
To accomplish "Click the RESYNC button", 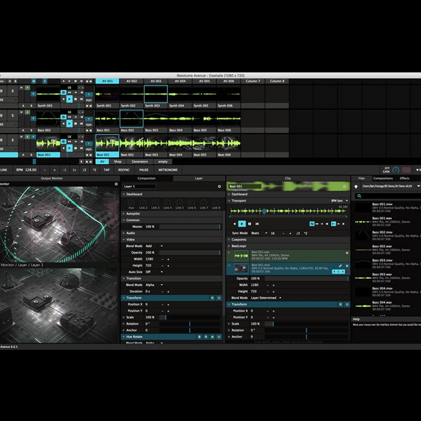I will [x=124, y=170].
